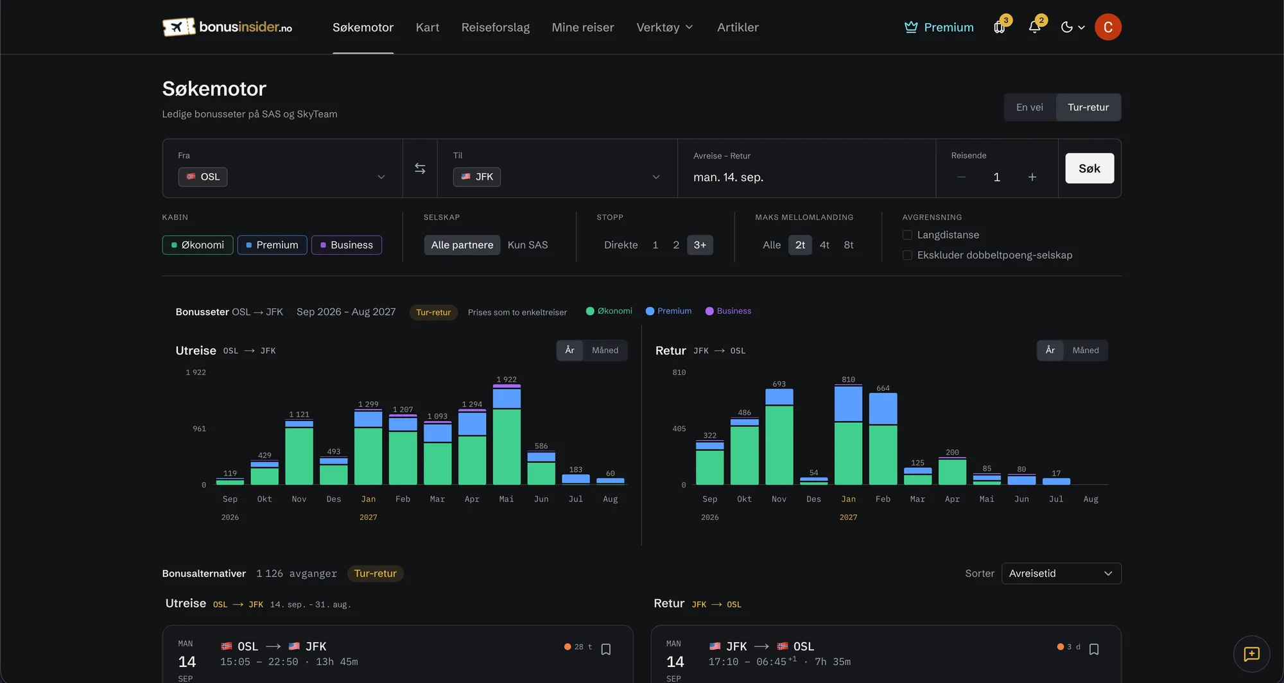This screenshot has width=1284, height=683.
Task: Bookmark the JFK to OSL flight
Action: 1094,649
